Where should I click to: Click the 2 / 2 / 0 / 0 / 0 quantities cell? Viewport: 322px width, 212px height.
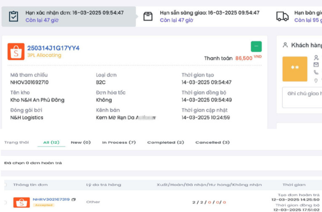tap(209, 203)
